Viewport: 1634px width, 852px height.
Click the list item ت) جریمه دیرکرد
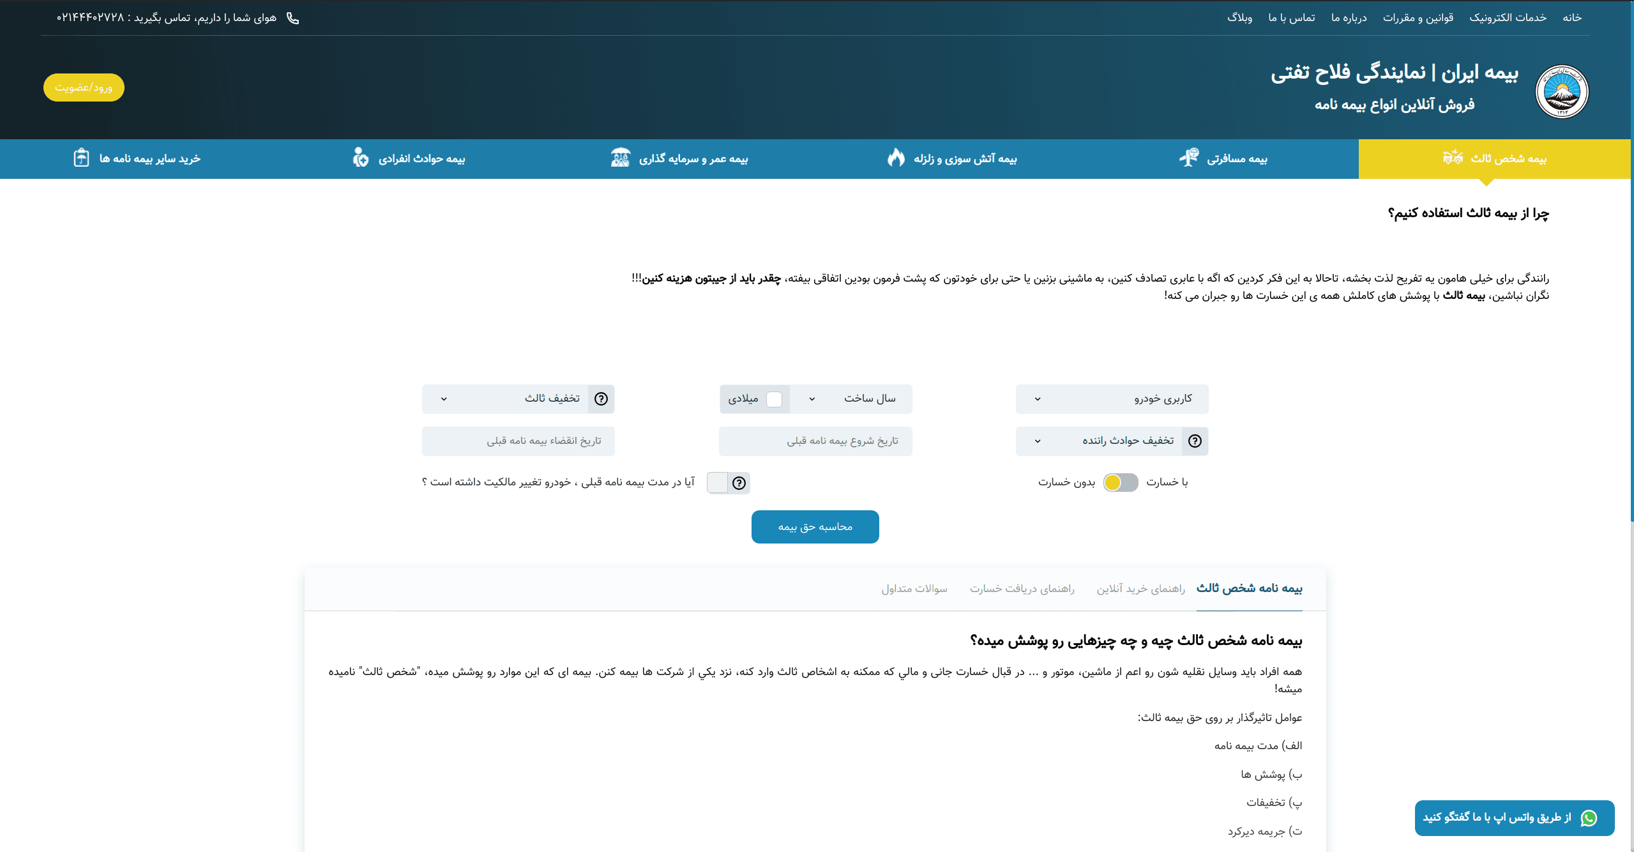point(1265,832)
